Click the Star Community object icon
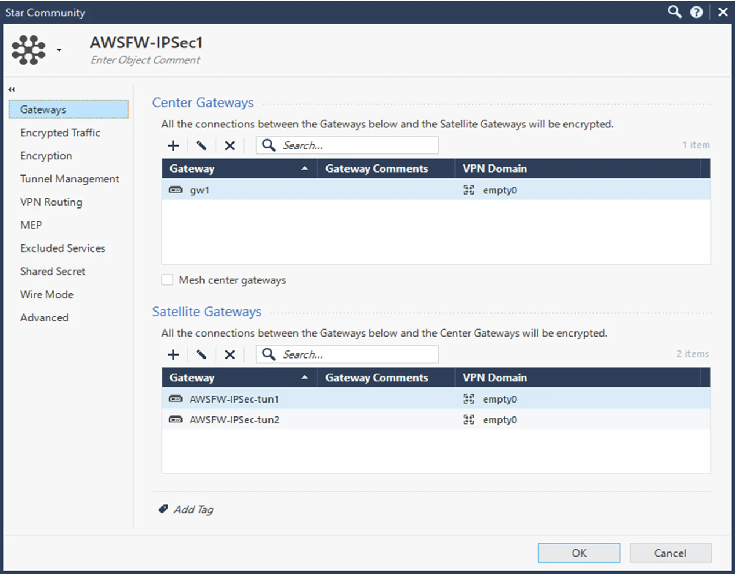The width and height of the screenshot is (735, 574). [28, 50]
